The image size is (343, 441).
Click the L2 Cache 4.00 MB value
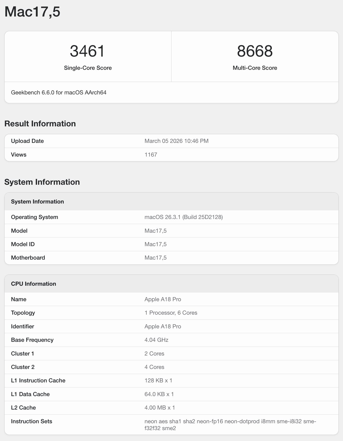(160, 408)
